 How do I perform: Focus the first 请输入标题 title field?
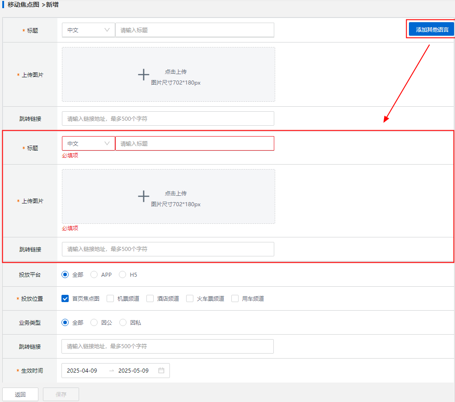tap(194, 30)
